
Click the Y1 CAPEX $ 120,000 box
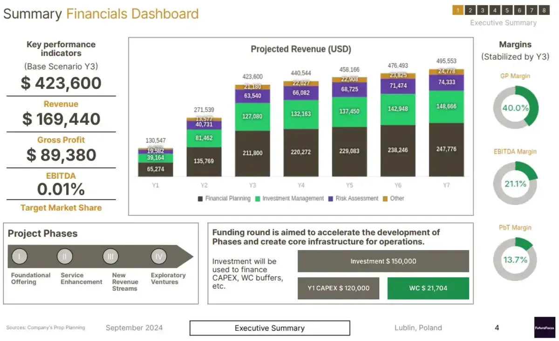(x=338, y=288)
